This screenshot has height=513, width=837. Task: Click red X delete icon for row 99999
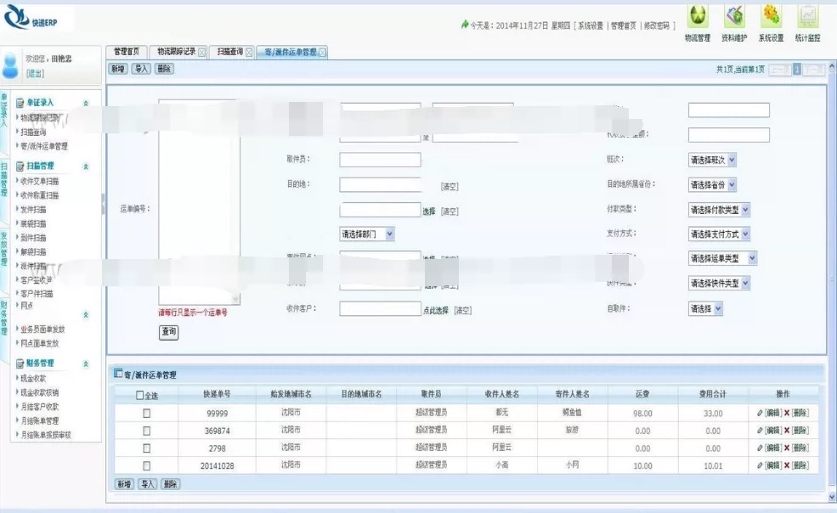click(786, 413)
